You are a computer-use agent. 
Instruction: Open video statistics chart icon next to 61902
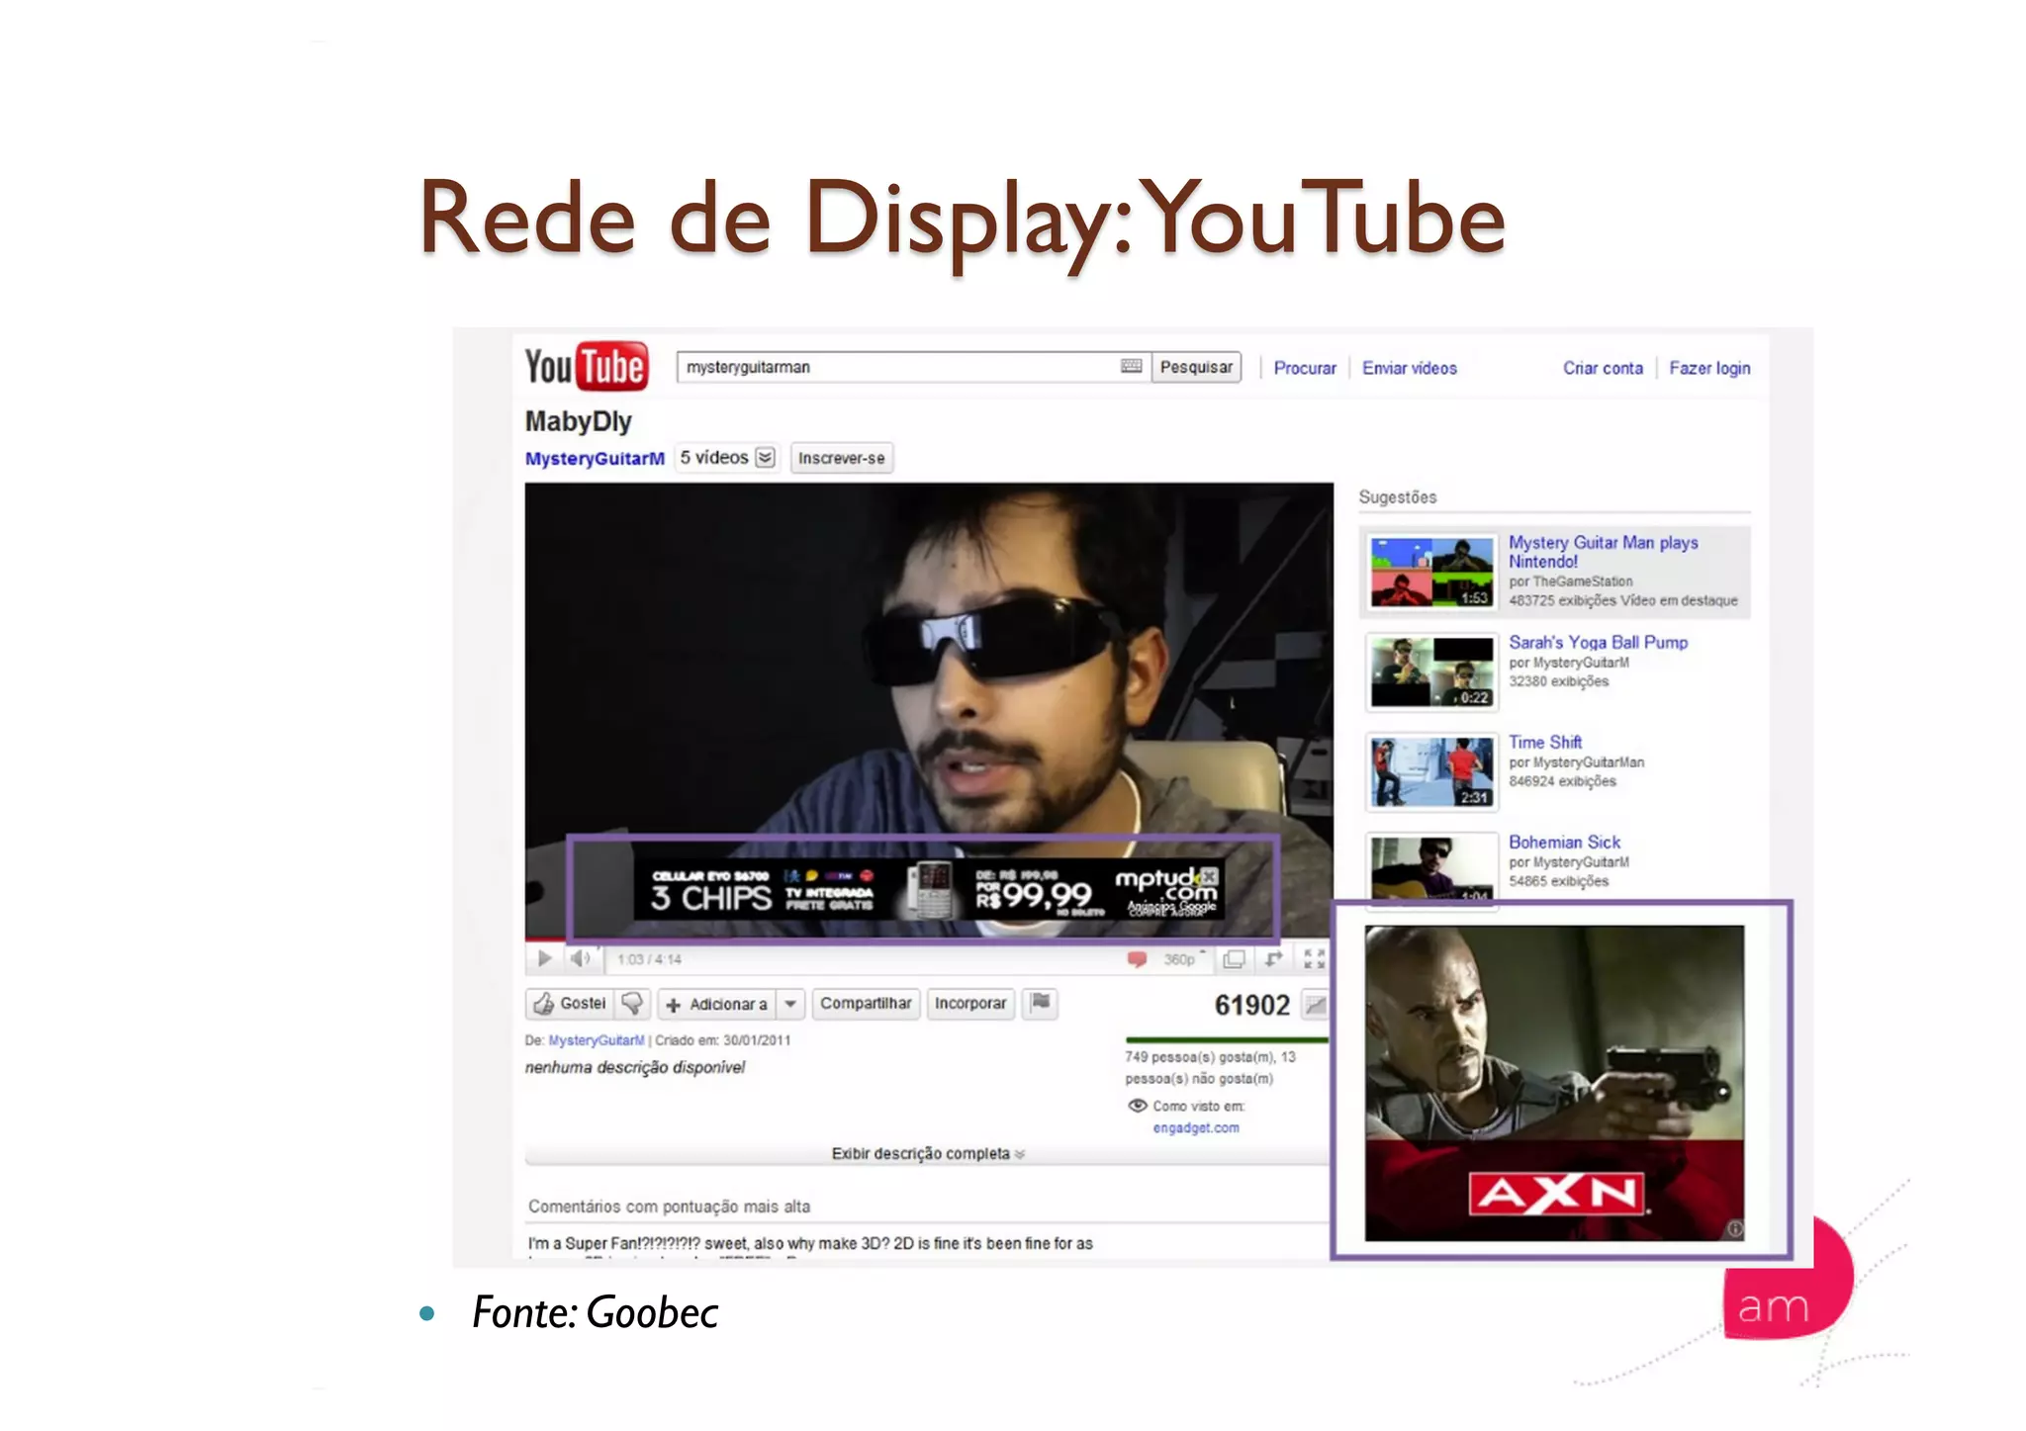(x=1315, y=1005)
